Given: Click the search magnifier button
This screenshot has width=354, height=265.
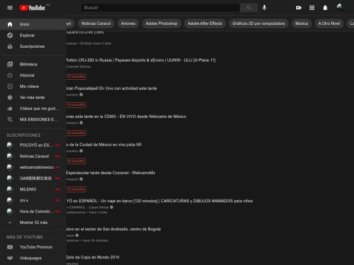Looking at the screenshot, I should tap(248, 8).
